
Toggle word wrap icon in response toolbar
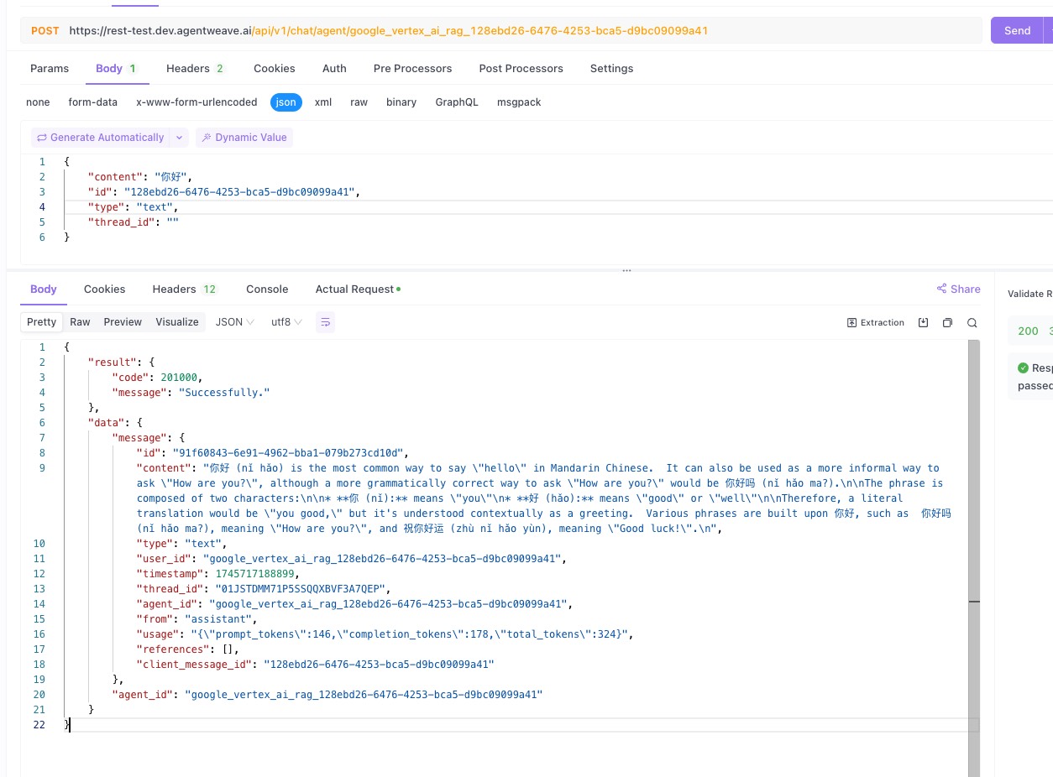click(x=325, y=322)
